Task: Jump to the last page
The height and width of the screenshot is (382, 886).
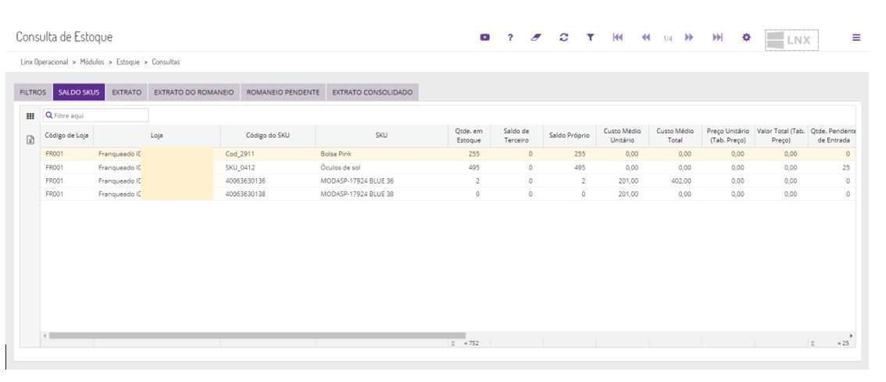Action: pyautogui.click(x=717, y=37)
